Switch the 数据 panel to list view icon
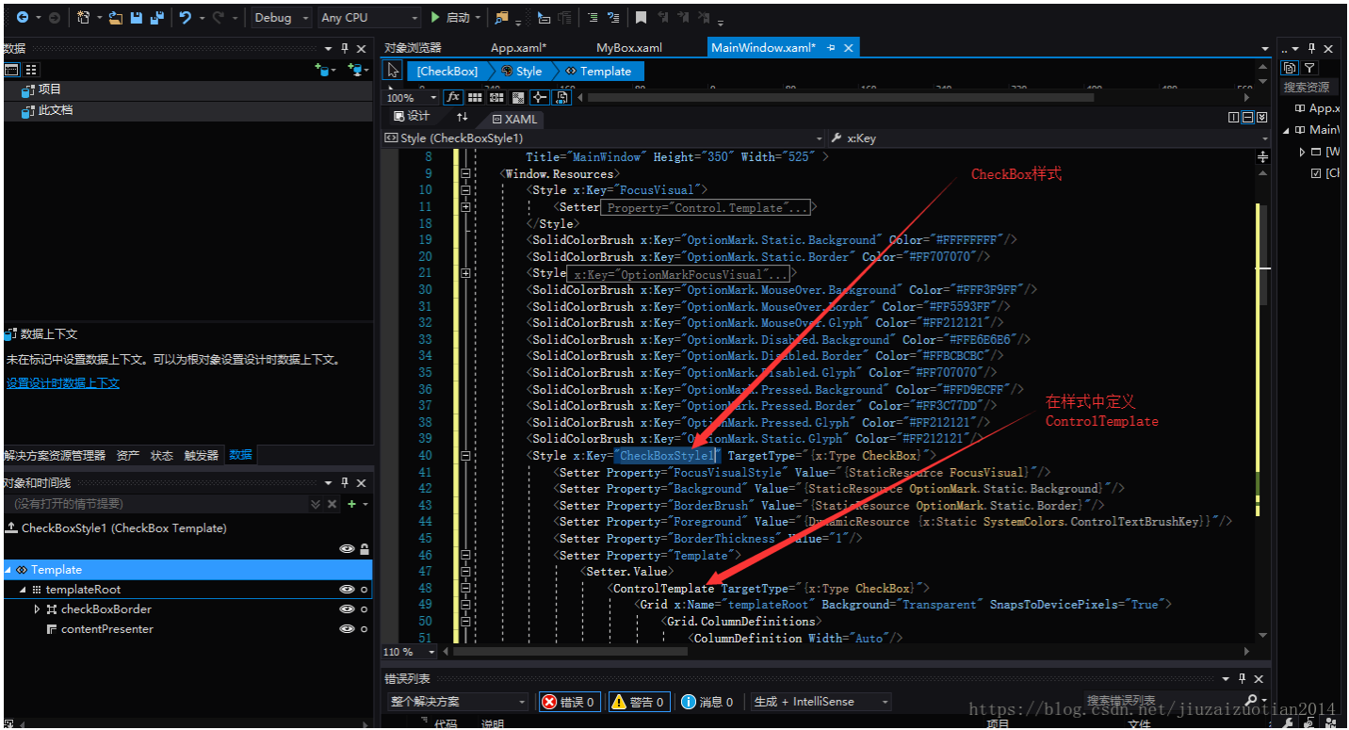The height and width of the screenshot is (730, 1349). click(32, 70)
